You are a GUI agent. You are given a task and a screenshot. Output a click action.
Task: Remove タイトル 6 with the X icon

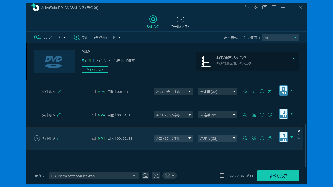coord(299,131)
